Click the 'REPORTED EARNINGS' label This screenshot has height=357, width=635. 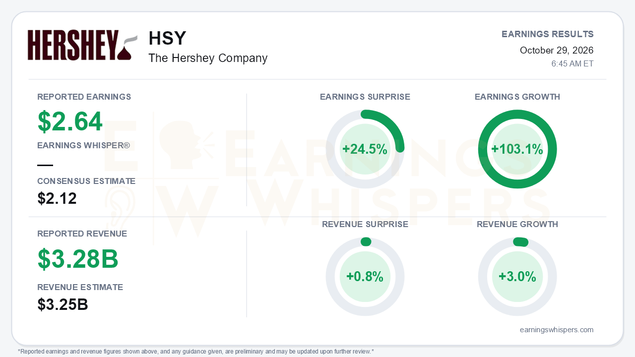point(84,97)
